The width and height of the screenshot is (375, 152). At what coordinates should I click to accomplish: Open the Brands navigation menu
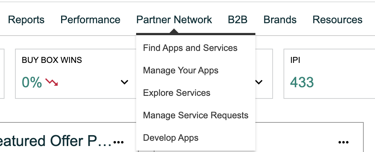[x=280, y=20]
